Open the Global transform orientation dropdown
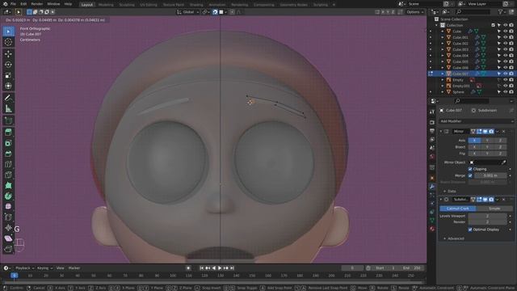517x291 pixels. click(188, 12)
